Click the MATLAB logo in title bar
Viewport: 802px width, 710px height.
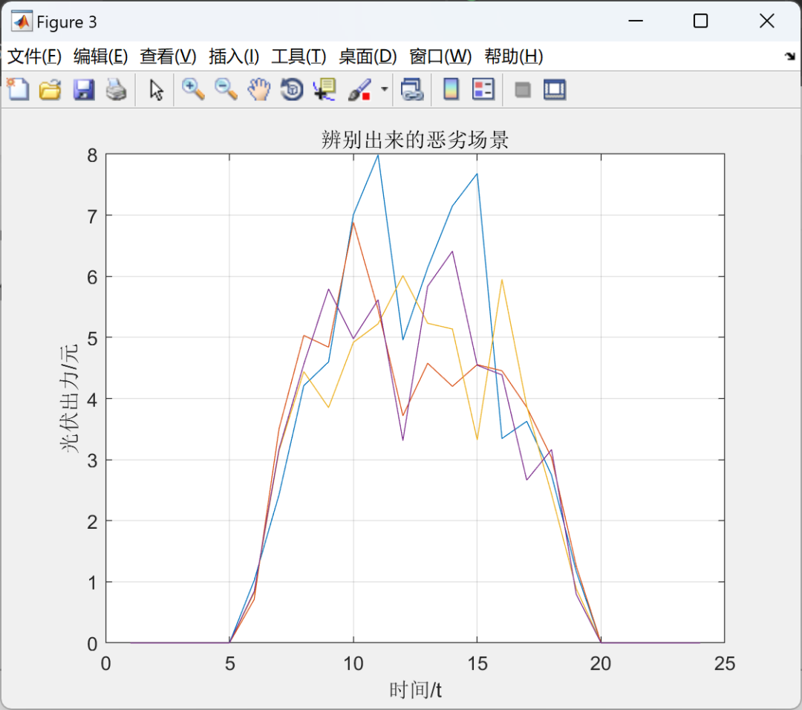[x=22, y=22]
